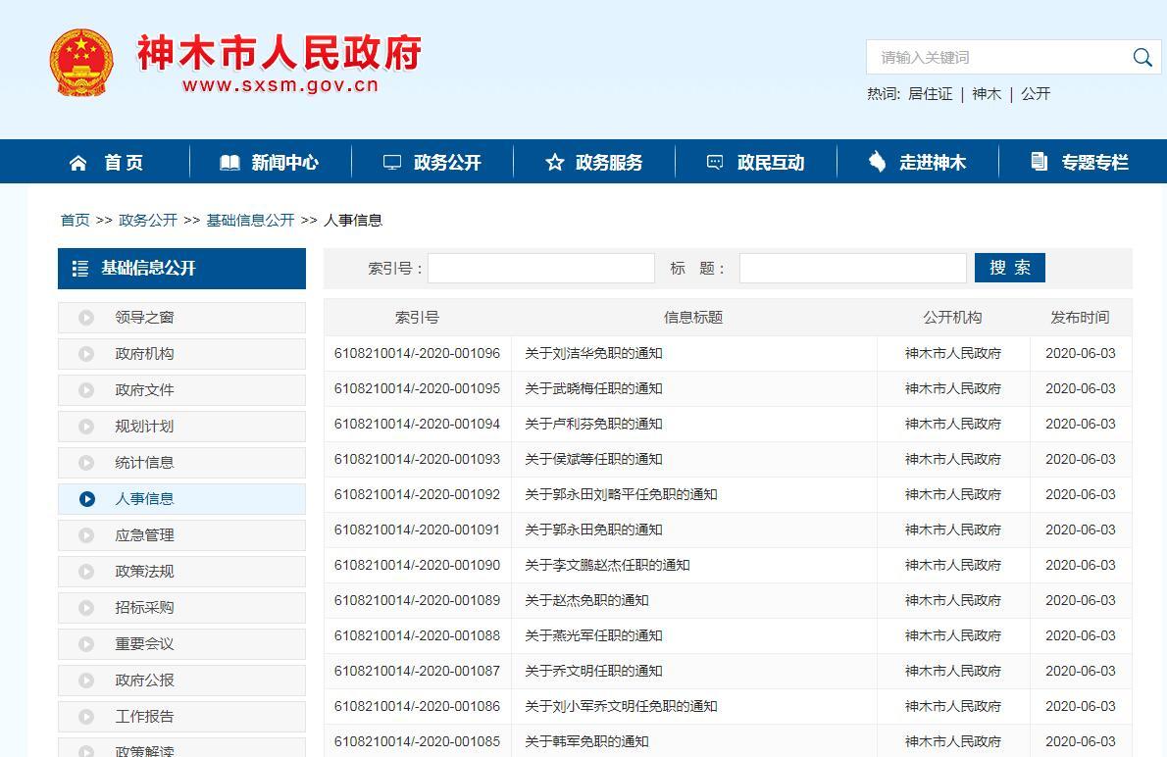Click the document icon beside 专题专栏
The image size is (1167, 757).
pyautogui.click(x=1039, y=162)
